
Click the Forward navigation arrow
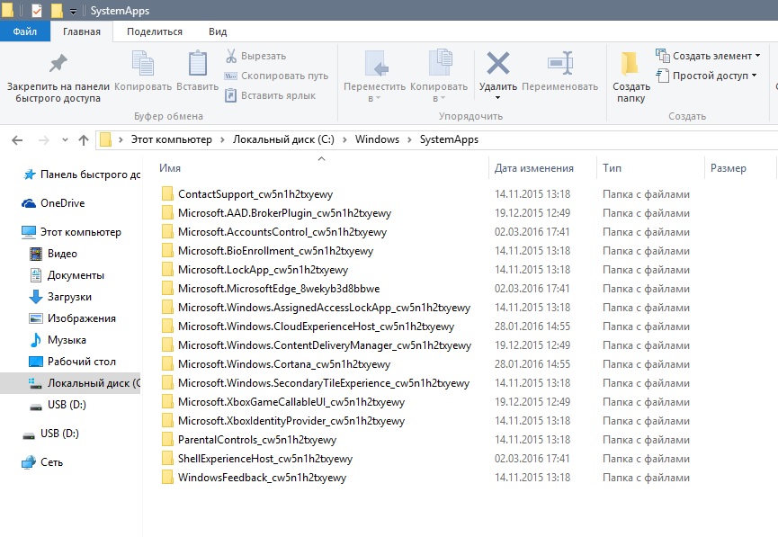44,140
